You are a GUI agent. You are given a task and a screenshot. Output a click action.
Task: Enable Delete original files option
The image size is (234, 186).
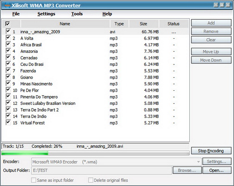(91, 180)
